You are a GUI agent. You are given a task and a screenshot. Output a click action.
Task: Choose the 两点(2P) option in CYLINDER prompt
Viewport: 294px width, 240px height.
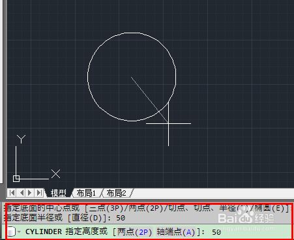(x=135, y=232)
